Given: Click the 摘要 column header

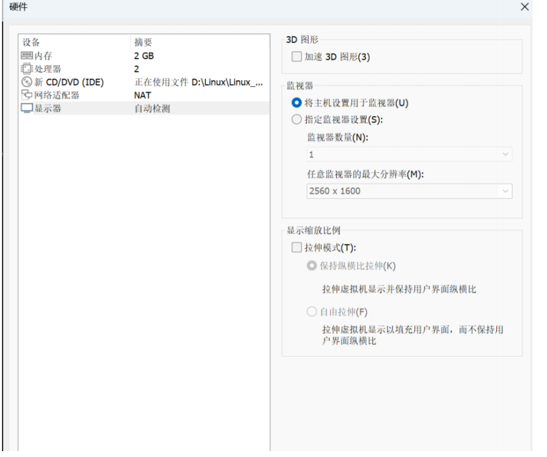Looking at the screenshot, I should click(x=201, y=42).
